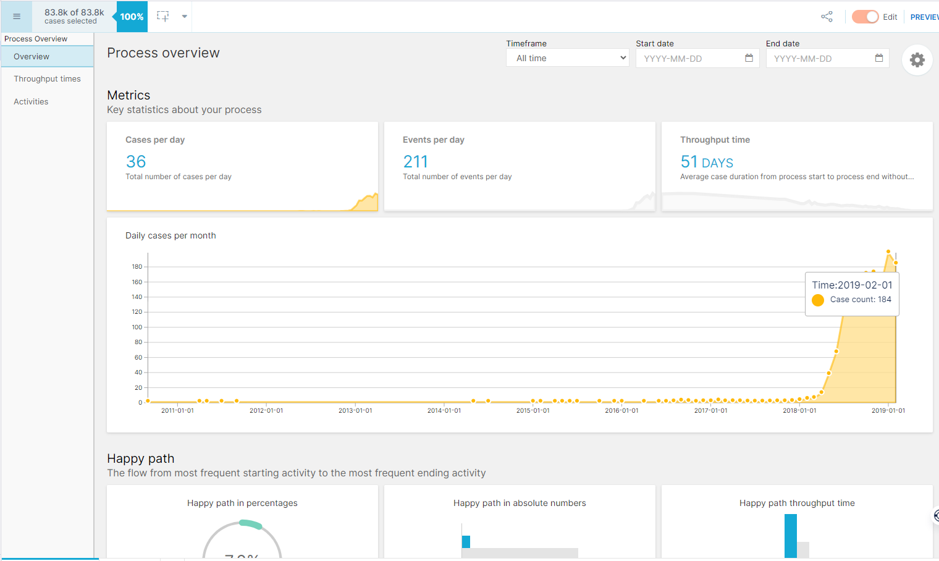Click the PREVIEW link
939x561 pixels.
[x=924, y=17]
